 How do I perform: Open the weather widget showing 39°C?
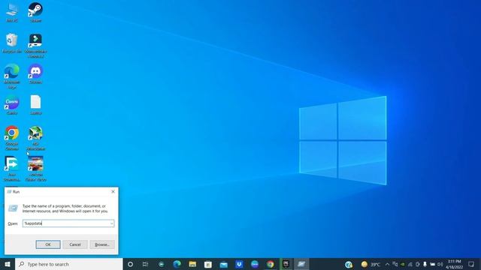point(371,264)
